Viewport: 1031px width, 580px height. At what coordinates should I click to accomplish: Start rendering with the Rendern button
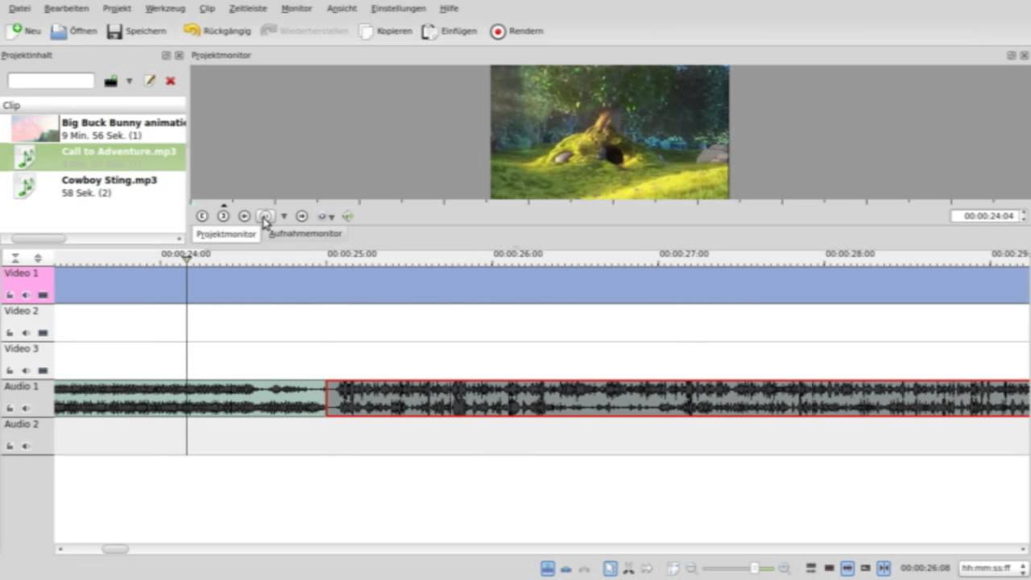click(517, 31)
